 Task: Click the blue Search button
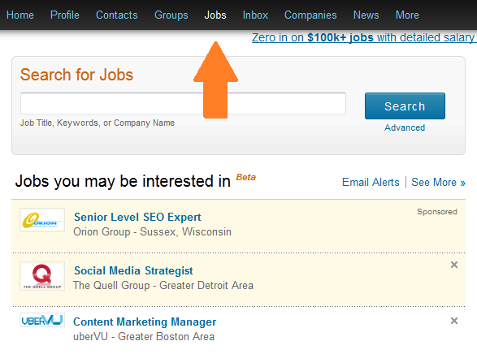pyautogui.click(x=405, y=106)
